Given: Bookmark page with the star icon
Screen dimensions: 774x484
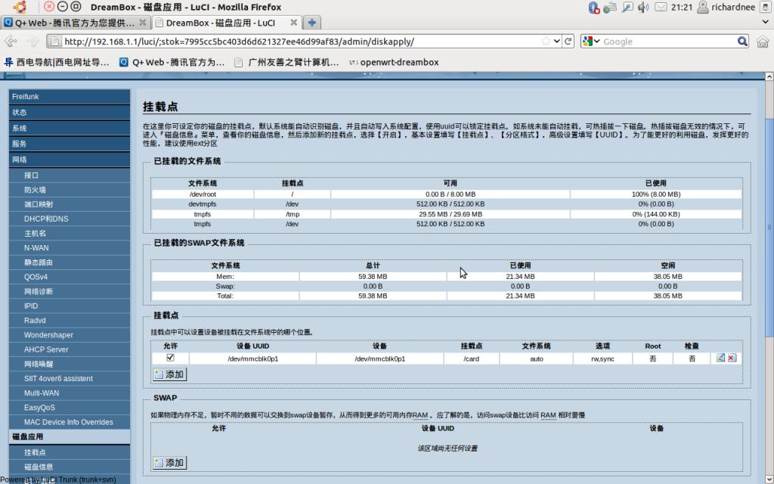Looking at the screenshot, I should click(546, 42).
